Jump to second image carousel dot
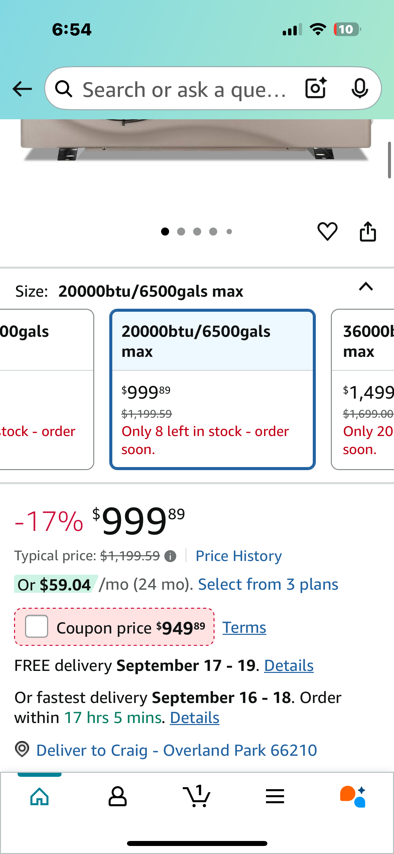Screen dimensions: 394x854 point(181,232)
